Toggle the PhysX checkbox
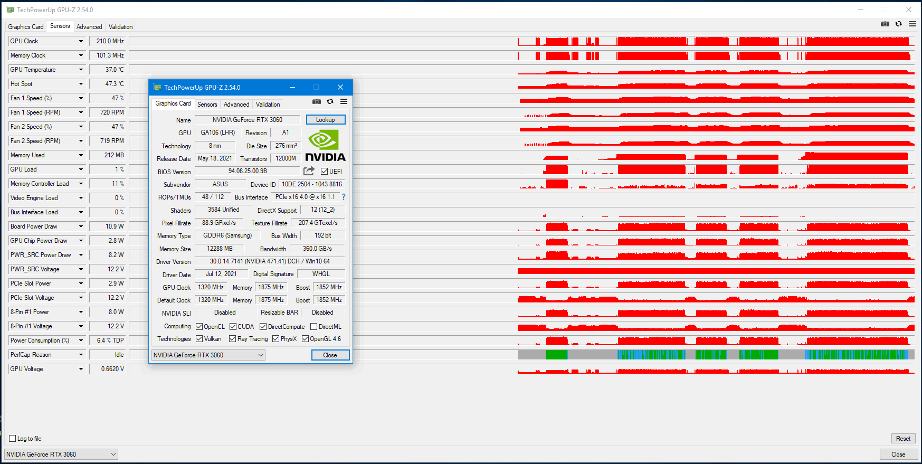922x464 pixels. (275, 339)
